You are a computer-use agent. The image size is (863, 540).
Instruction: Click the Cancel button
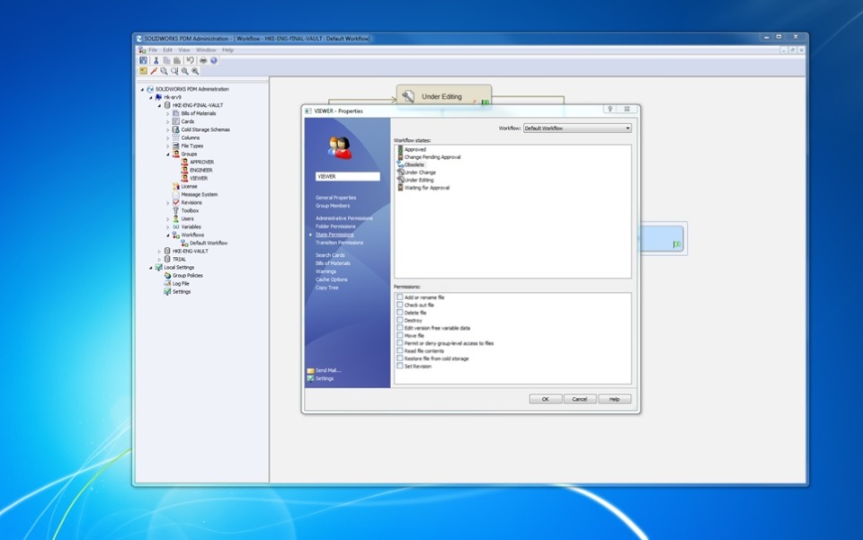[580, 399]
